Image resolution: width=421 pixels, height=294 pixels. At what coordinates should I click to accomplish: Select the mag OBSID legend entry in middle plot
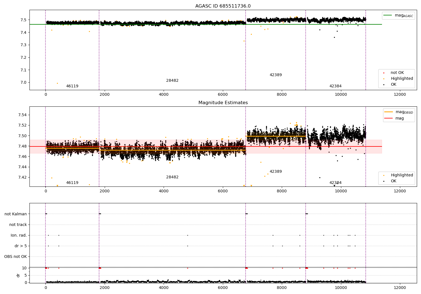(399, 112)
